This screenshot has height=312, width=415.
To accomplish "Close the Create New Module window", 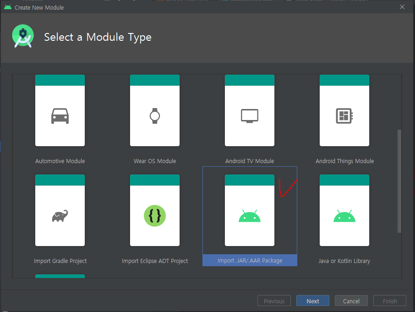I will tap(402, 7).
